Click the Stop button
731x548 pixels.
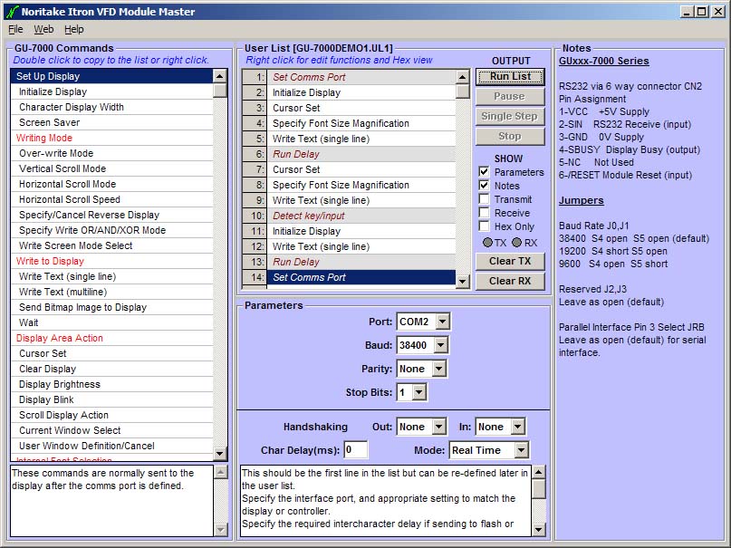click(x=510, y=137)
